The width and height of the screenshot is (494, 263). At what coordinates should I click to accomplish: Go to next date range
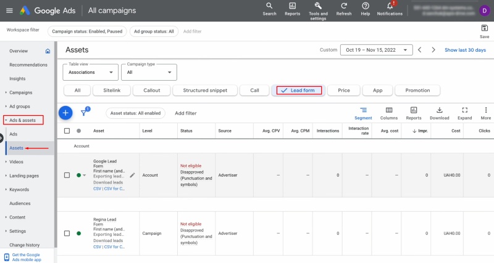point(433,50)
